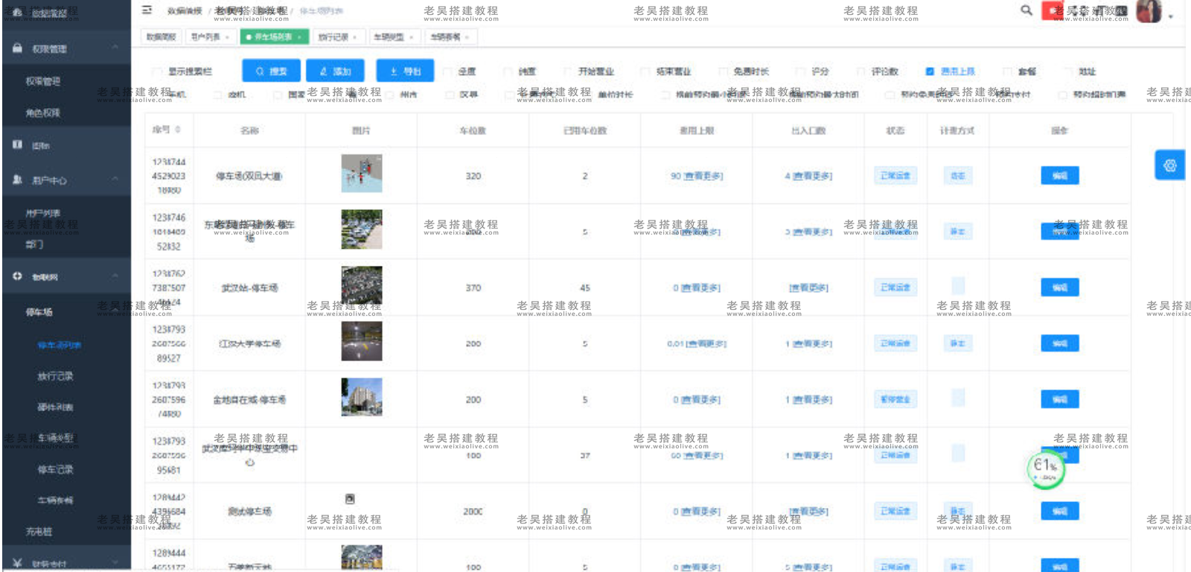Click the user avatar photo in the header

1148,11
